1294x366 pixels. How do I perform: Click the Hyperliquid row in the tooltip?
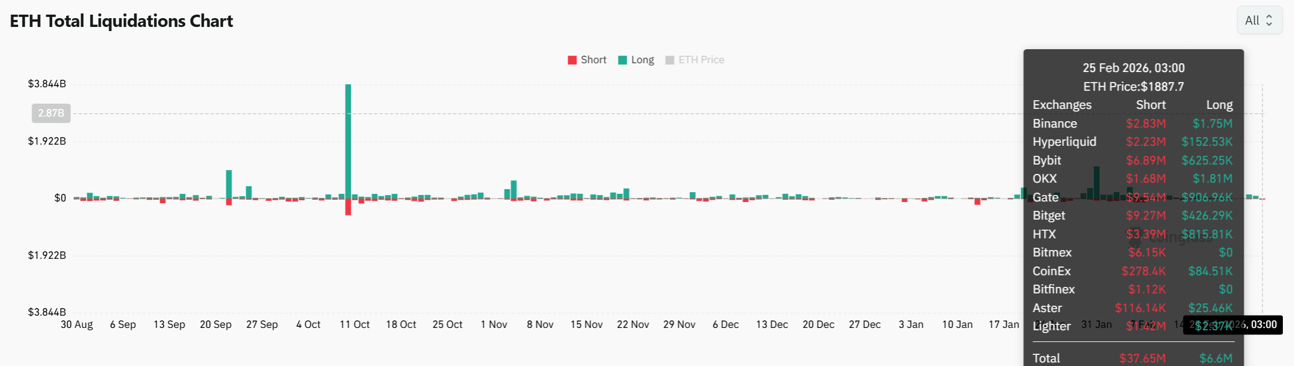[x=1132, y=142]
